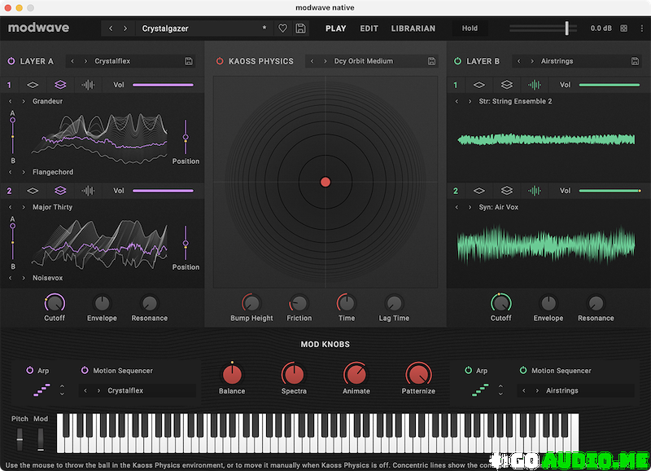Select sample mode icon in Layer A oscillator 1

(88, 85)
